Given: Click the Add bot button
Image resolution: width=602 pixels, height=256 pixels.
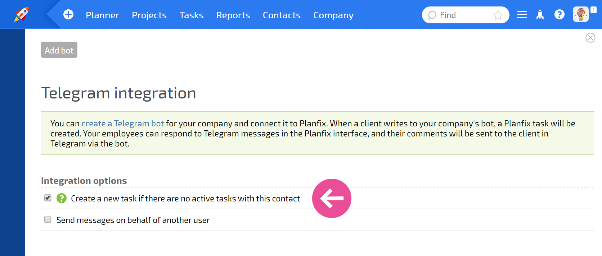Looking at the screenshot, I should coord(59,50).
